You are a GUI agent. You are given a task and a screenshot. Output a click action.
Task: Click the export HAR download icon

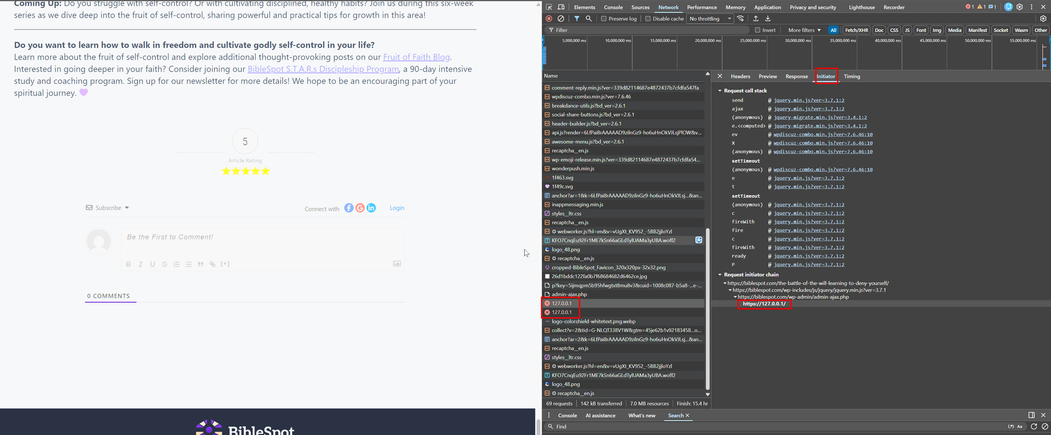pos(768,19)
